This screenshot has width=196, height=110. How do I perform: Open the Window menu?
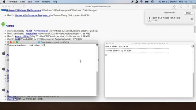[x=46, y=2]
